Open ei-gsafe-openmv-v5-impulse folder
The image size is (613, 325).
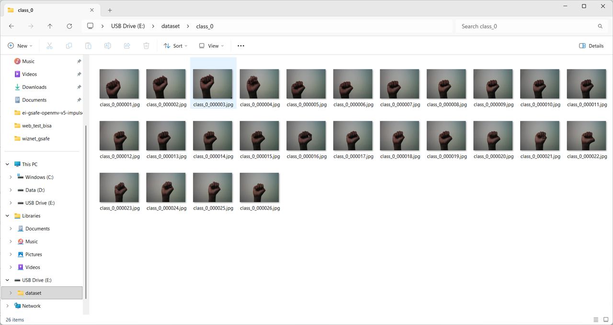point(48,113)
